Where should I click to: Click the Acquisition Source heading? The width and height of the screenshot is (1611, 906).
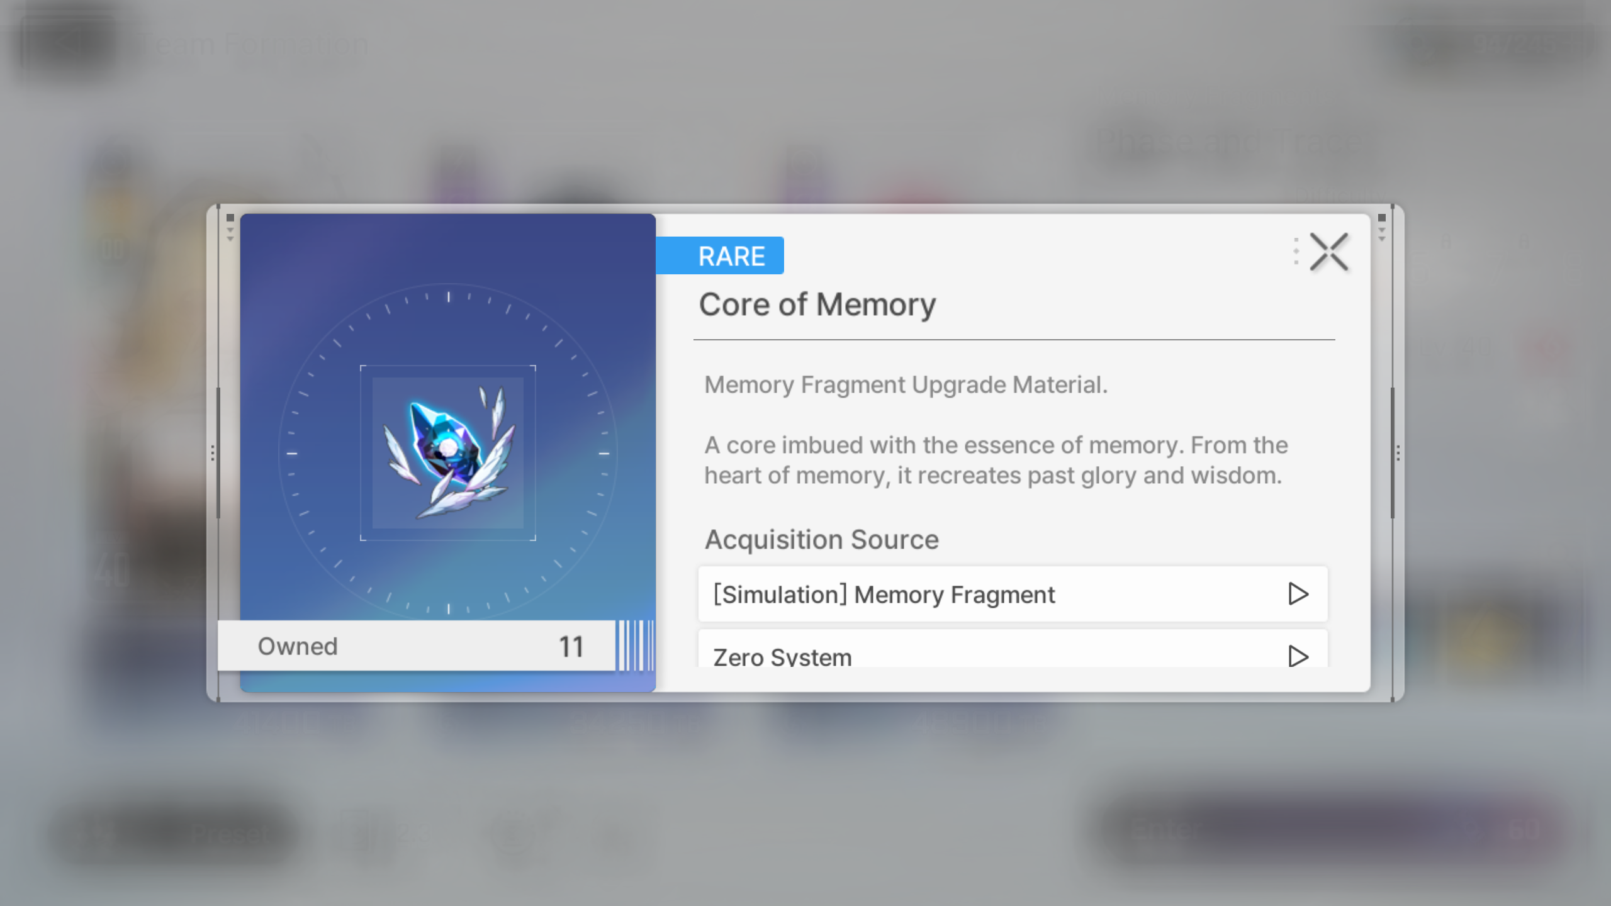(x=821, y=540)
